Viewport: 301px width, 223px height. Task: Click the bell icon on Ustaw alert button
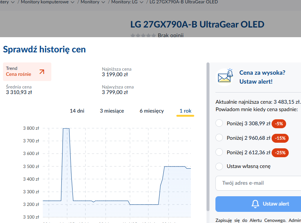click(x=255, y=204)
